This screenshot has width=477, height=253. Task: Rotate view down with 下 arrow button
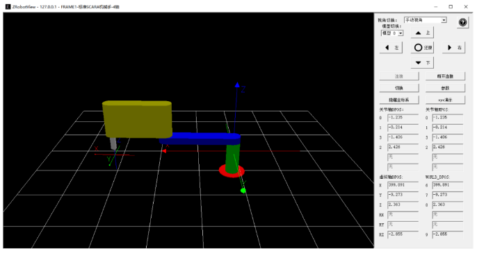[x=422, y=63]
